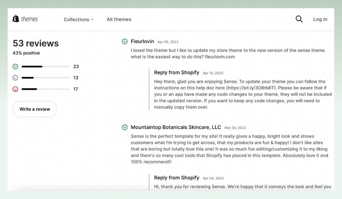Collapse the Reply from Shopify section

pyautogui.click(x=176, y=72)
